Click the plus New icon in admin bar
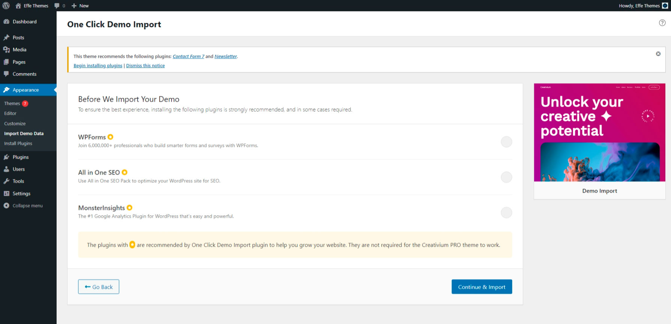Image resolution: width=671 pixels, height=324 pixels. [x=74, y=6]
